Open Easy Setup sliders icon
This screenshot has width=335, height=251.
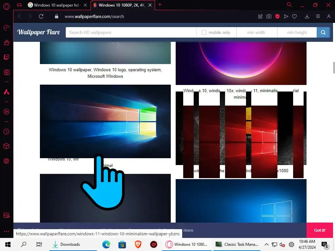318,16
